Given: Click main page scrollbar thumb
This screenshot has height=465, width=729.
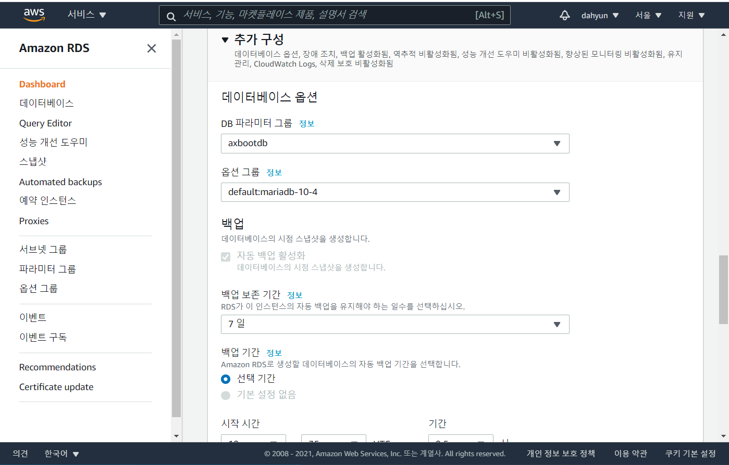Looking at the screenshot, I should click(723, 290).
